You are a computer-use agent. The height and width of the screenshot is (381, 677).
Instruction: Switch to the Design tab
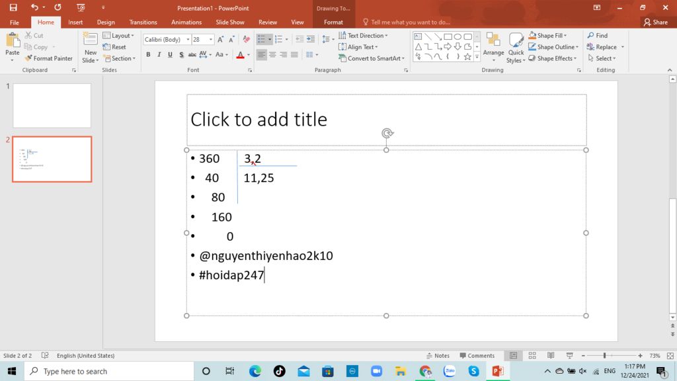[x=106, y=22]
